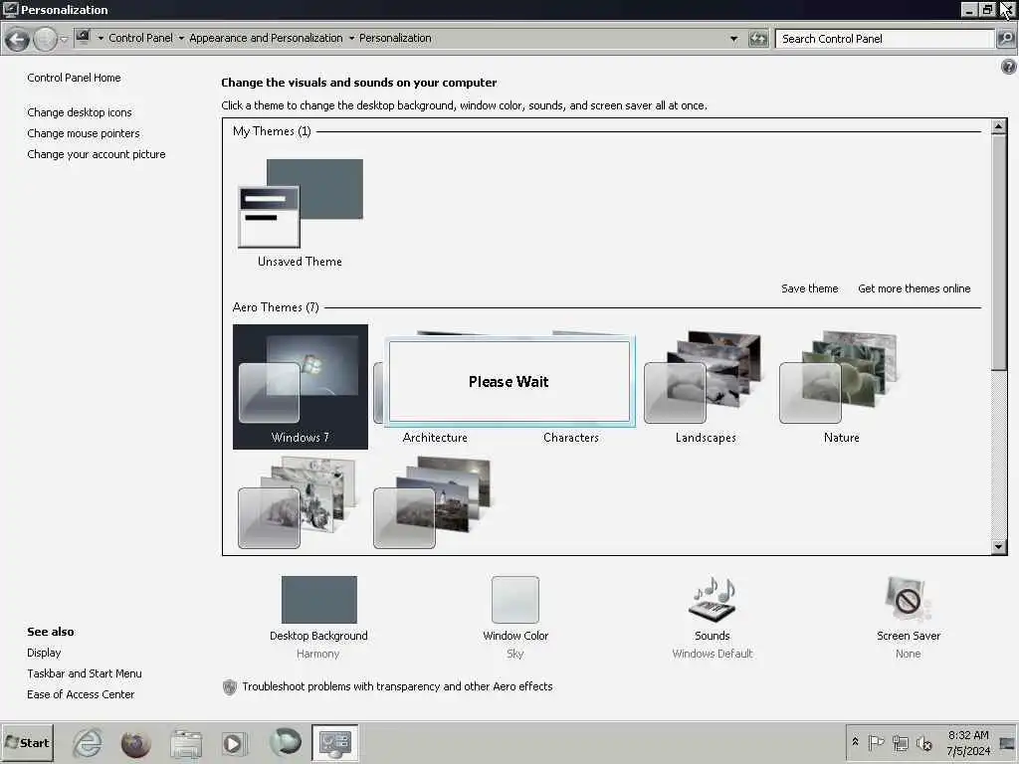Click Personalization breadcrumb item

pos(395,39)
